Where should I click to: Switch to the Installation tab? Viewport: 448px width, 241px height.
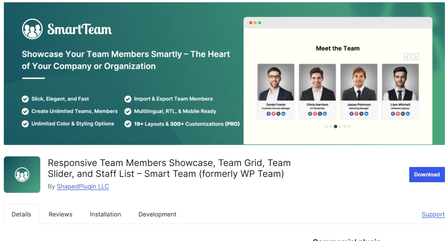105,214
